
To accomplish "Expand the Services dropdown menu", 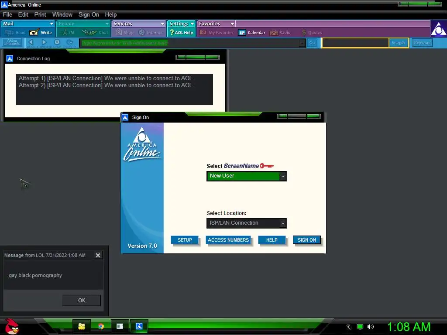I will coord(162,24).
